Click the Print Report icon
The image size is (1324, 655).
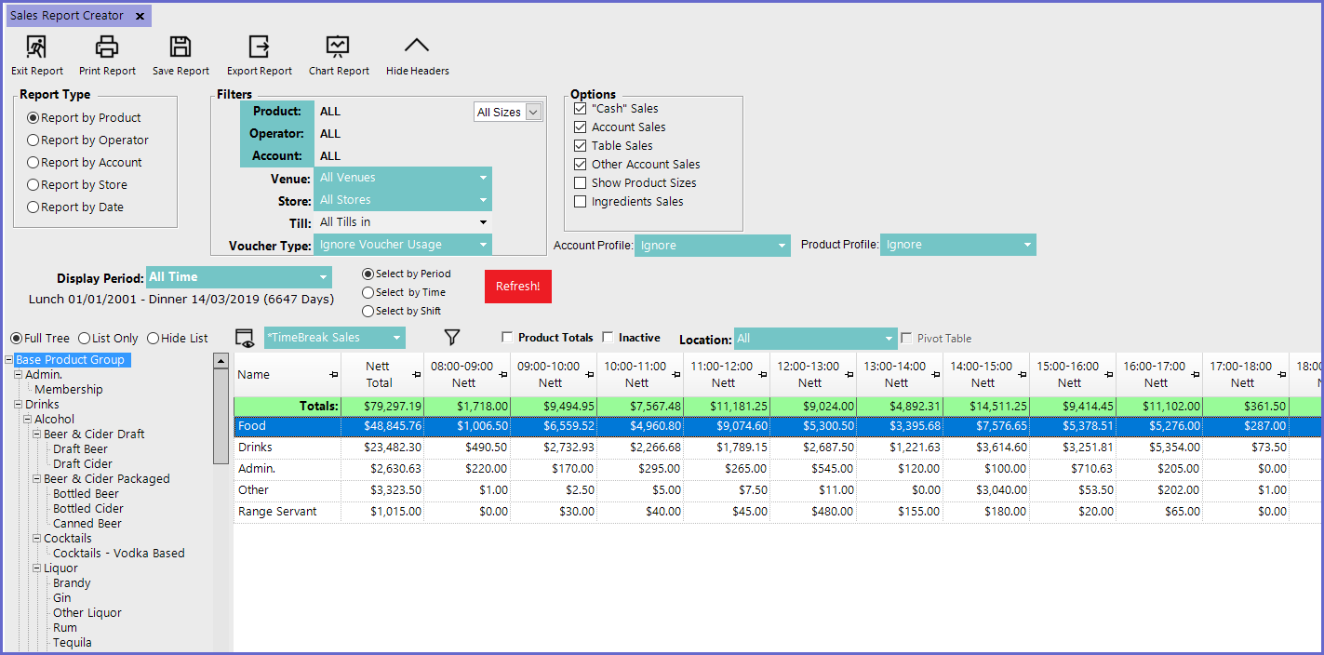(107, 47)
